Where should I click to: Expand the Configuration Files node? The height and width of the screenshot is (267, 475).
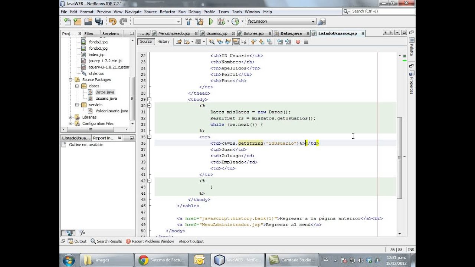(x=71, y=123)
